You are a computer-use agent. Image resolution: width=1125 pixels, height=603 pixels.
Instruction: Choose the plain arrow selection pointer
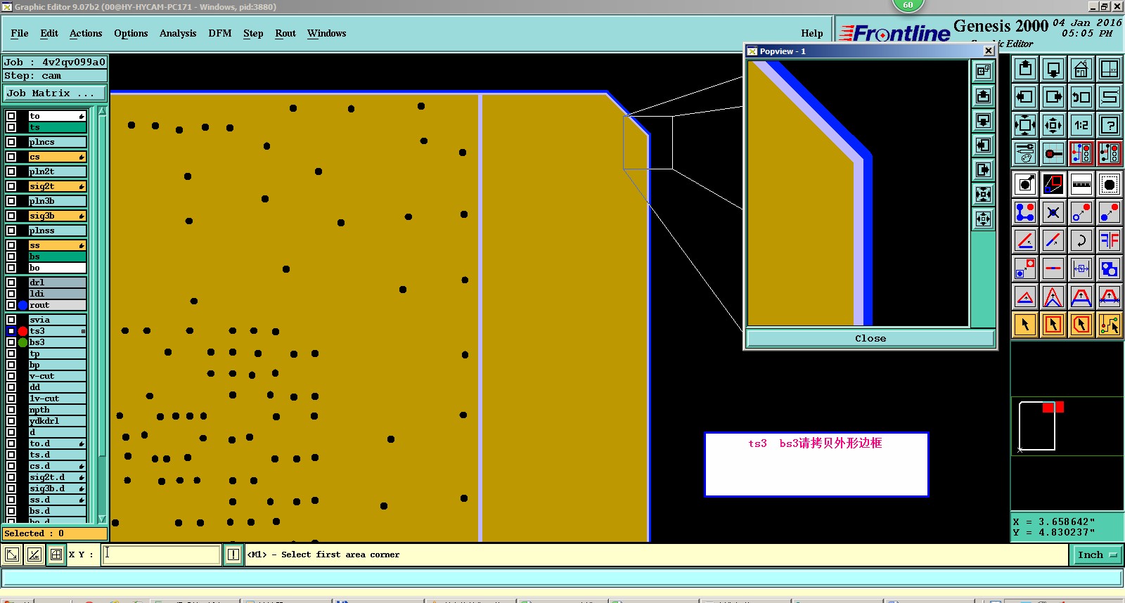[x=1025, y=325]
